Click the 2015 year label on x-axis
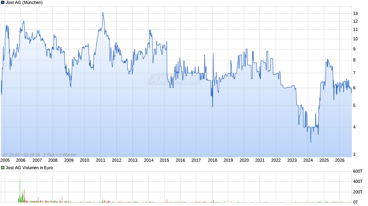 (x=164, y=160)
